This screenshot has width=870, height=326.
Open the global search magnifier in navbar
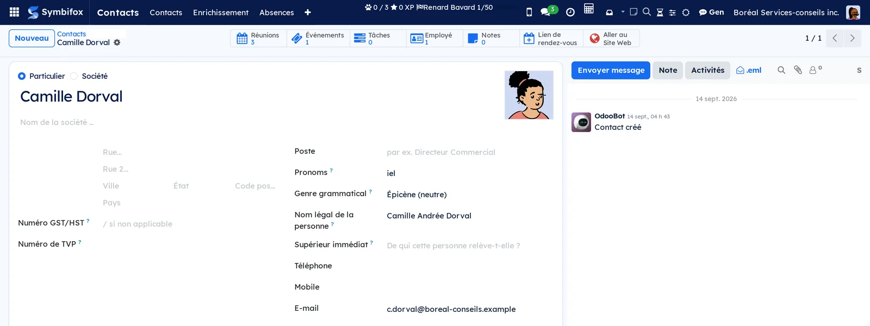[x=647, y=12]
